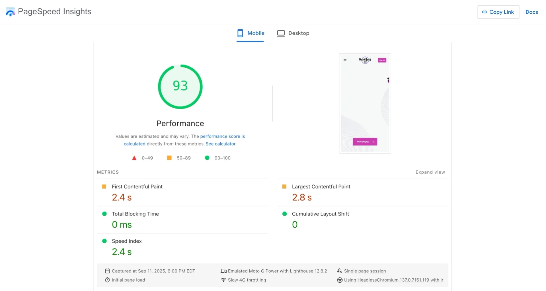Click the devices icon beside Emulated Moto G
The image size is (546, 291).
(x=223, y=271)
